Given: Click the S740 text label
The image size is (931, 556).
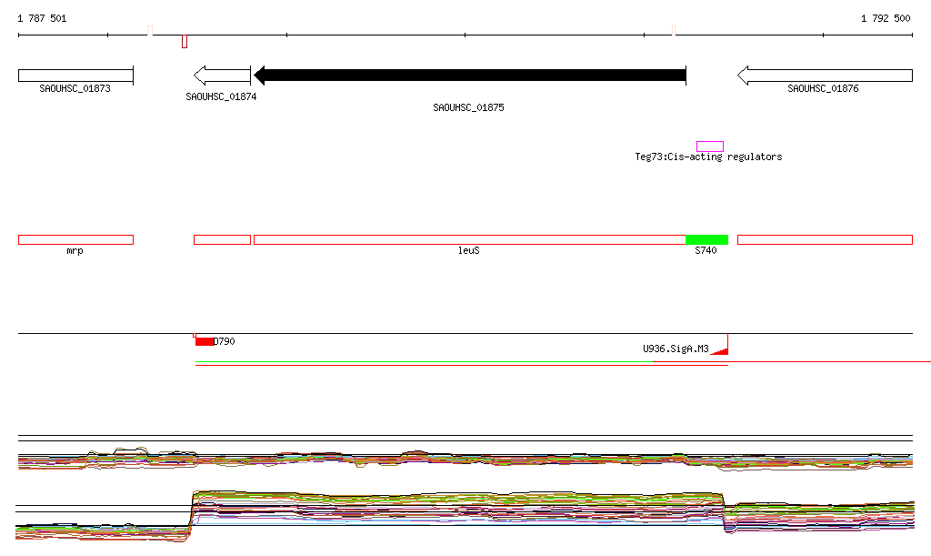Looking at the screenshot, I should tap(706, 250).
